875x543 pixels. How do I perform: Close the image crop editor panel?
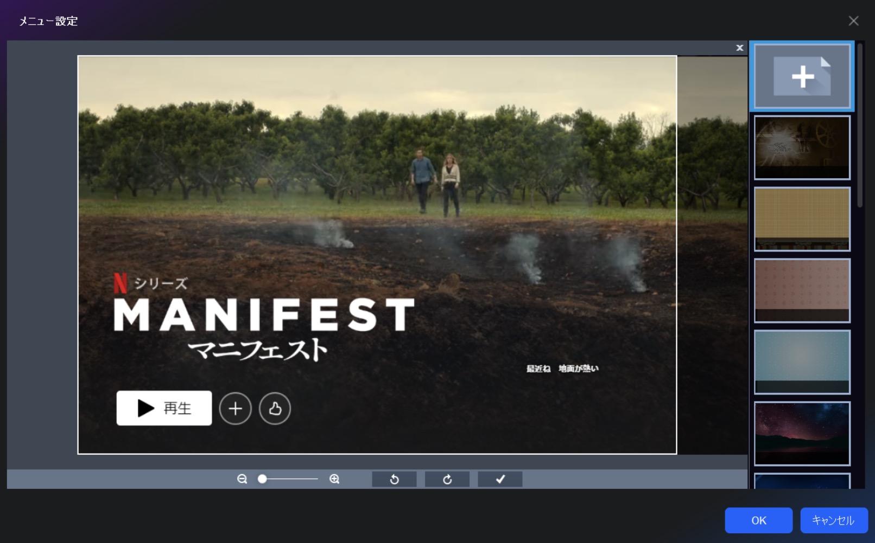pos(739,48)
